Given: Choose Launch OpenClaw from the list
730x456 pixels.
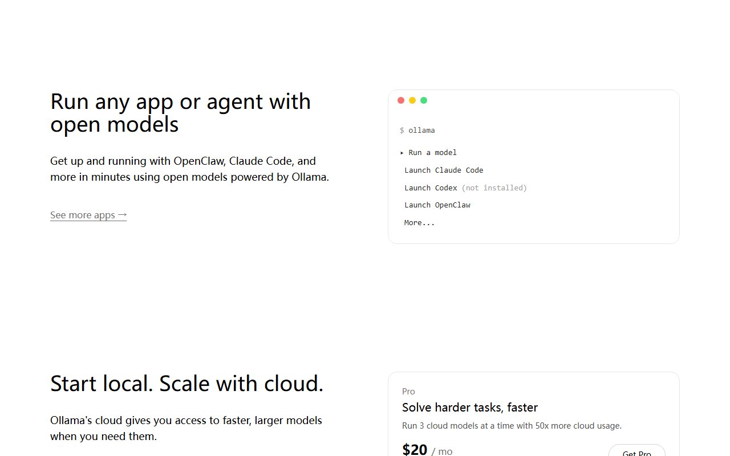Looking at the screenshot, I should (x=437, y=205).
